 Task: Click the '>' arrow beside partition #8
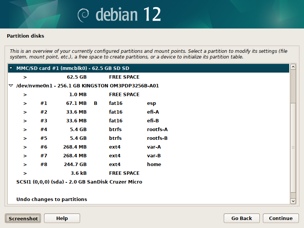tap(25, 165)
